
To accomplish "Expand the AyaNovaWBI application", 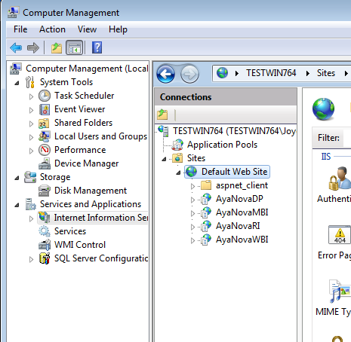I will [x=192, y=240].
